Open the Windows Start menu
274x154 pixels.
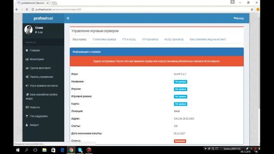[18, 150]
